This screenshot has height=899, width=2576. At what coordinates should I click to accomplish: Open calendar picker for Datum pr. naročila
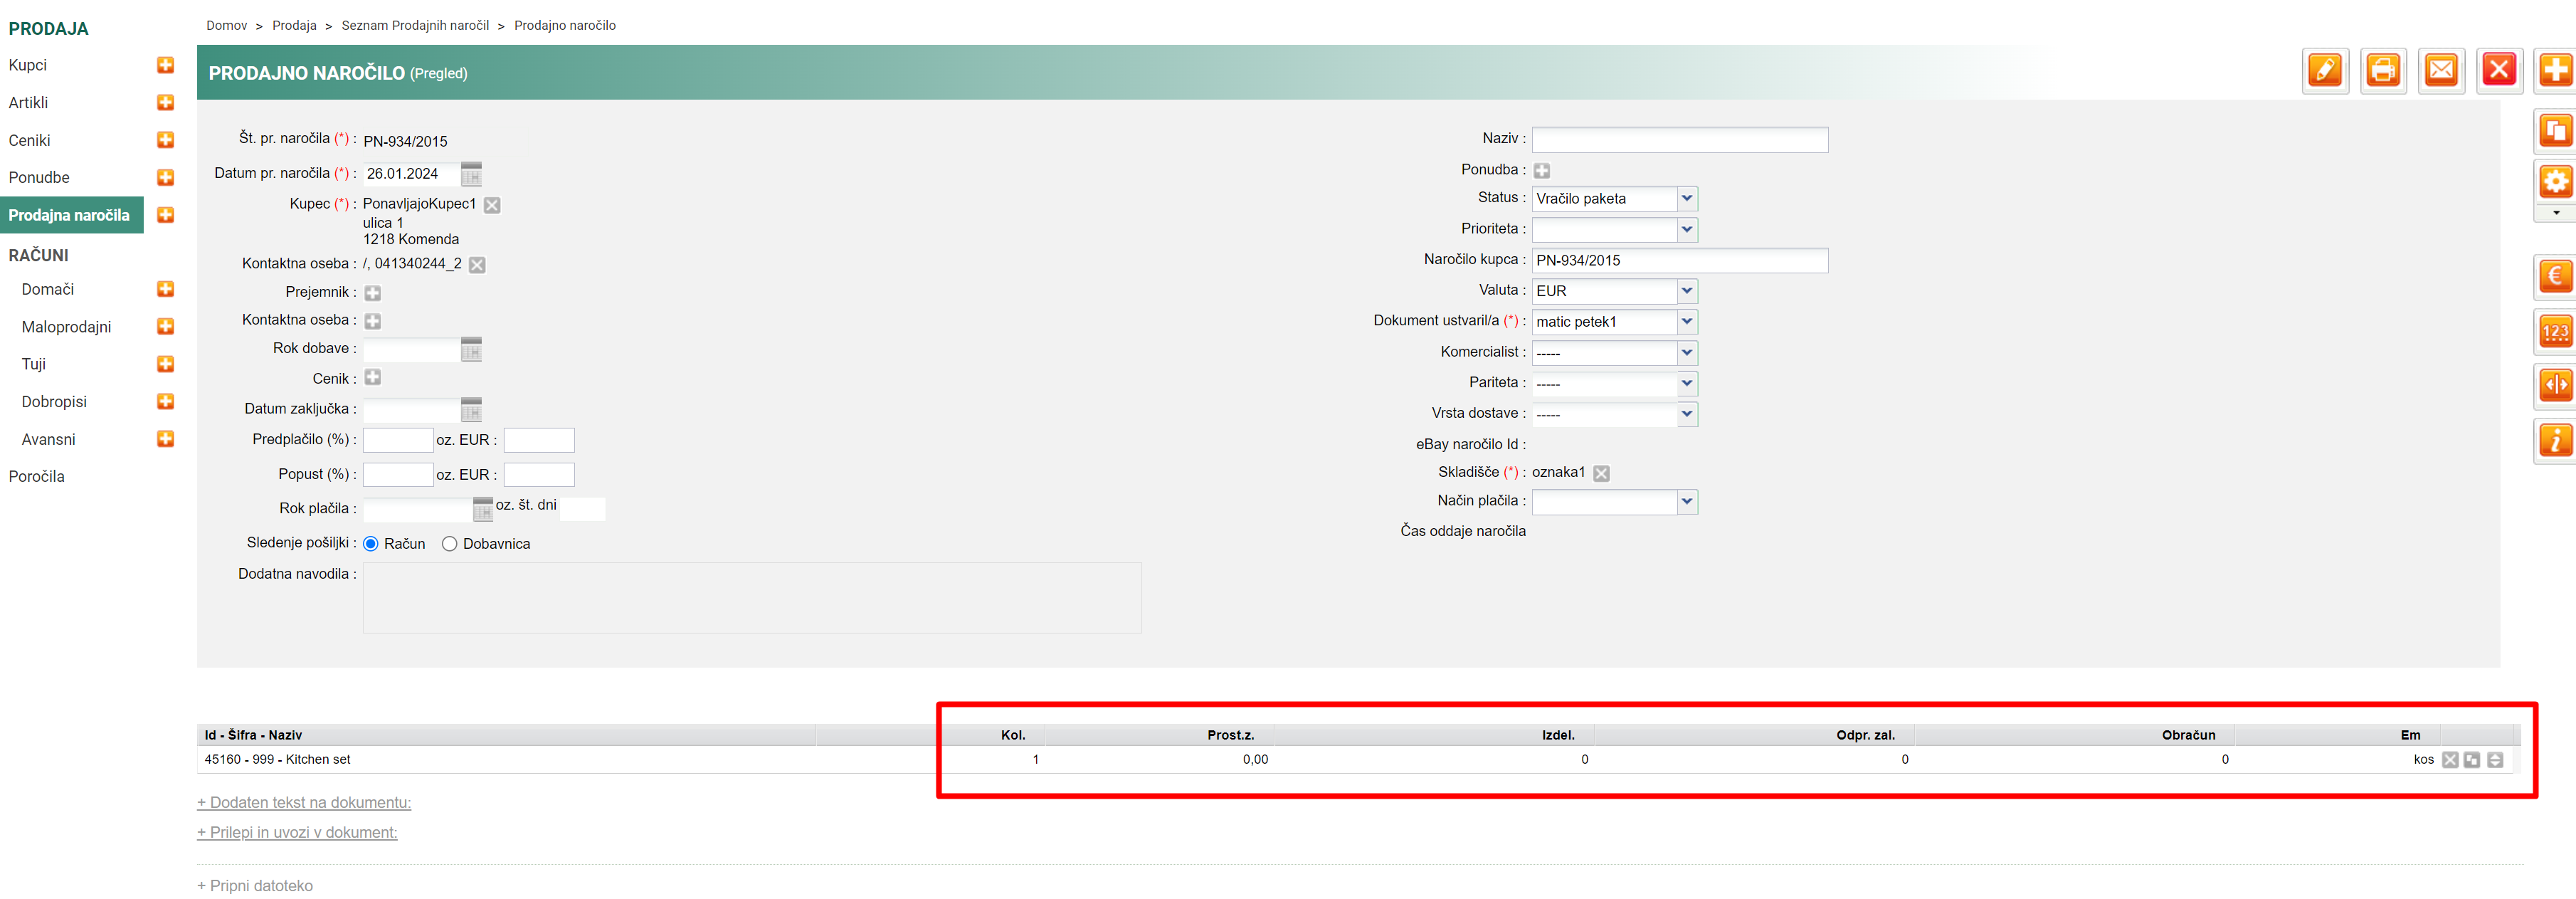pyautogui.click(x=471, y=174)
